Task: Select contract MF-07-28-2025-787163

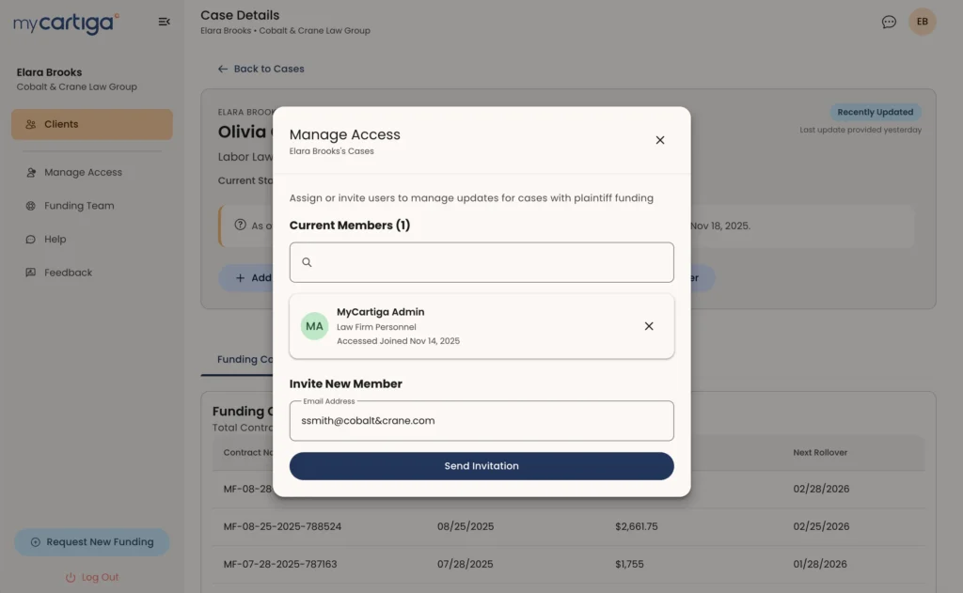Action: coord(280,564)
